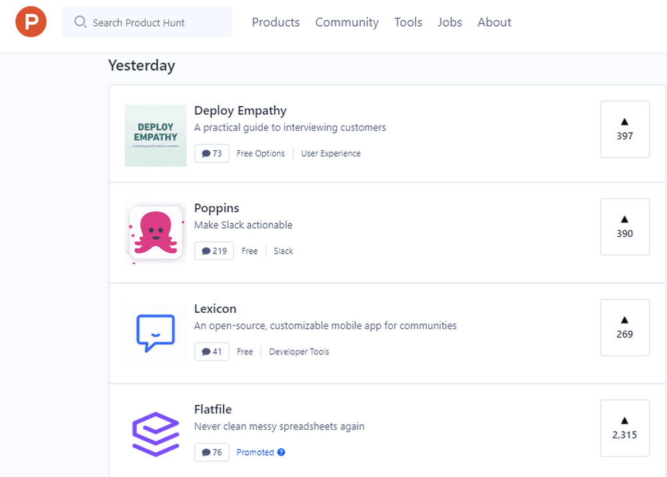This screenshot has height=477, width=667.
Task: Open the About page
Action: [494, 22]
